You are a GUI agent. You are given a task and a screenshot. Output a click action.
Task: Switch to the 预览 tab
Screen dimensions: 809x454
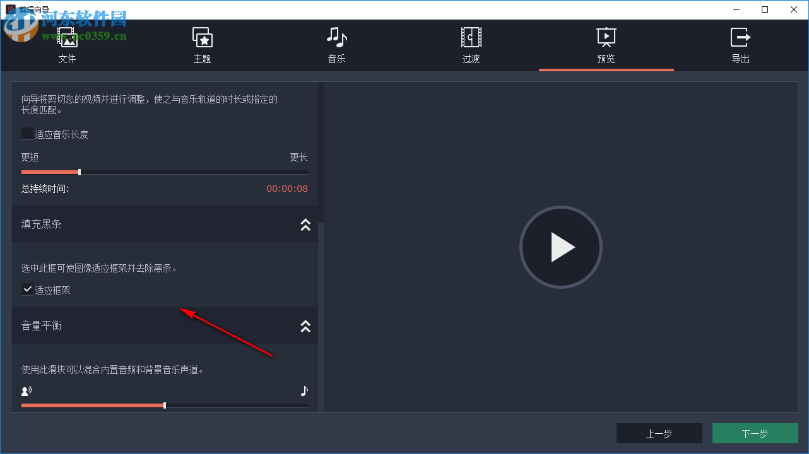coord(605,46)
